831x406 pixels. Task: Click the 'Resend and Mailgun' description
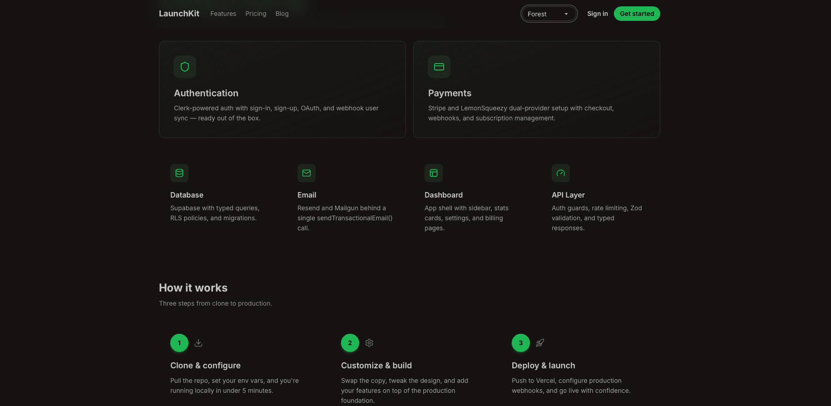click(345, 218)
